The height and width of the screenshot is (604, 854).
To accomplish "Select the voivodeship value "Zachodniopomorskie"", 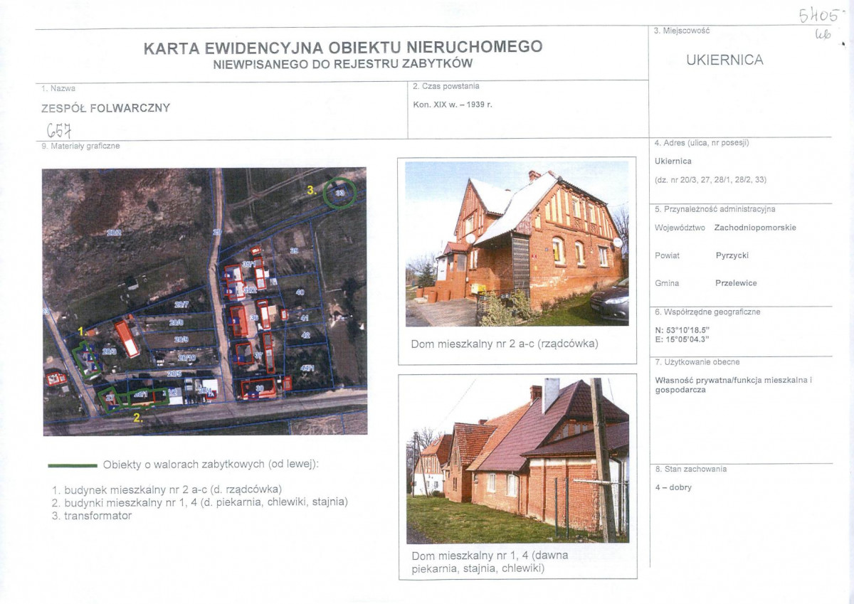I will (x=755, y=228).
